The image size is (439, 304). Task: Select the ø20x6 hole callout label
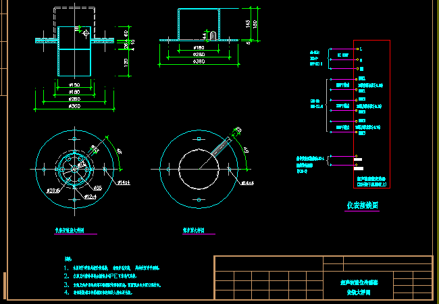click(x=53, y=191)
